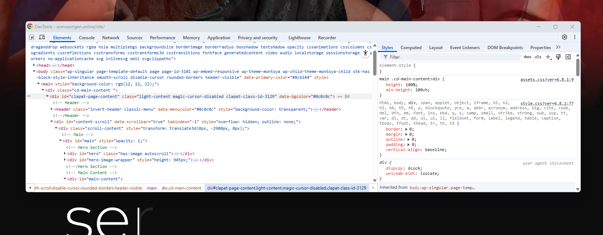Image resolution: width=603 pixels, height=235 pixels.
Task: Collapse the content-scroll div triangle
Action: 52,122
